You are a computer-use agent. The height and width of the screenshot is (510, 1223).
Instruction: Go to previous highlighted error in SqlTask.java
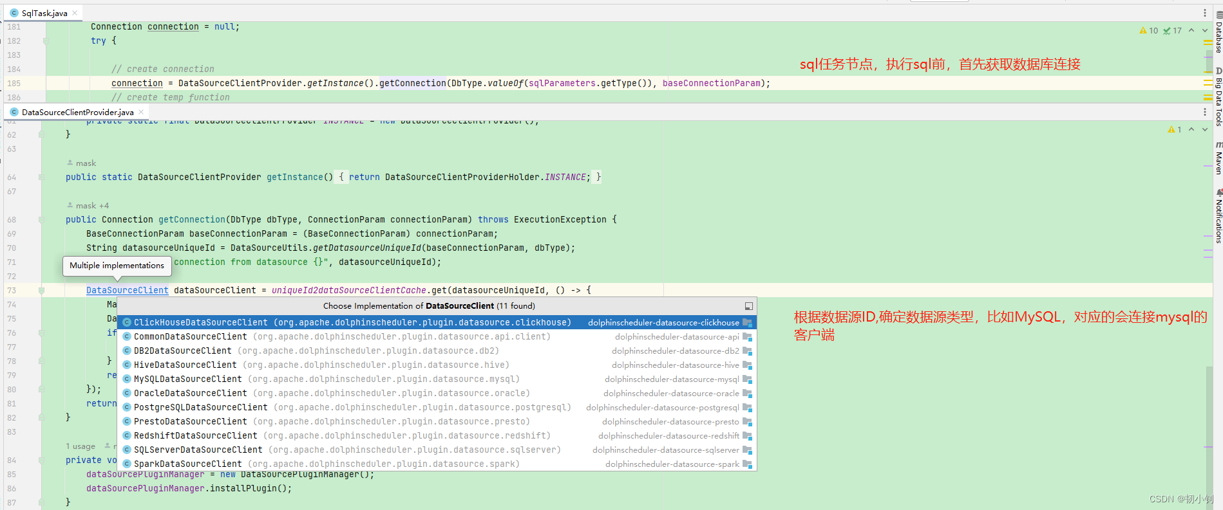tap(1191, 30)
